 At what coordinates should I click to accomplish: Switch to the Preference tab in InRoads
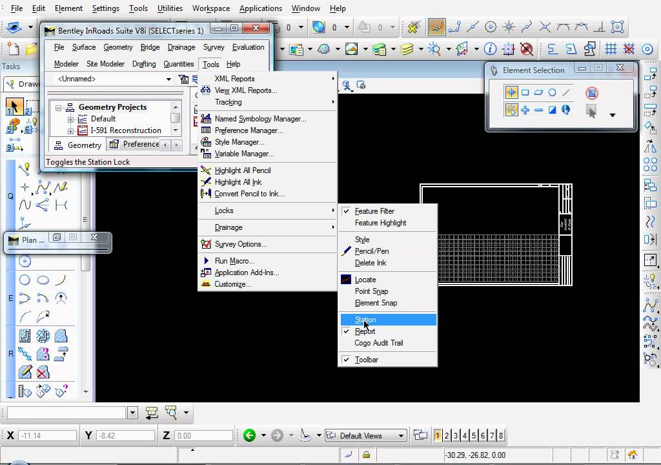pos(134,144)
